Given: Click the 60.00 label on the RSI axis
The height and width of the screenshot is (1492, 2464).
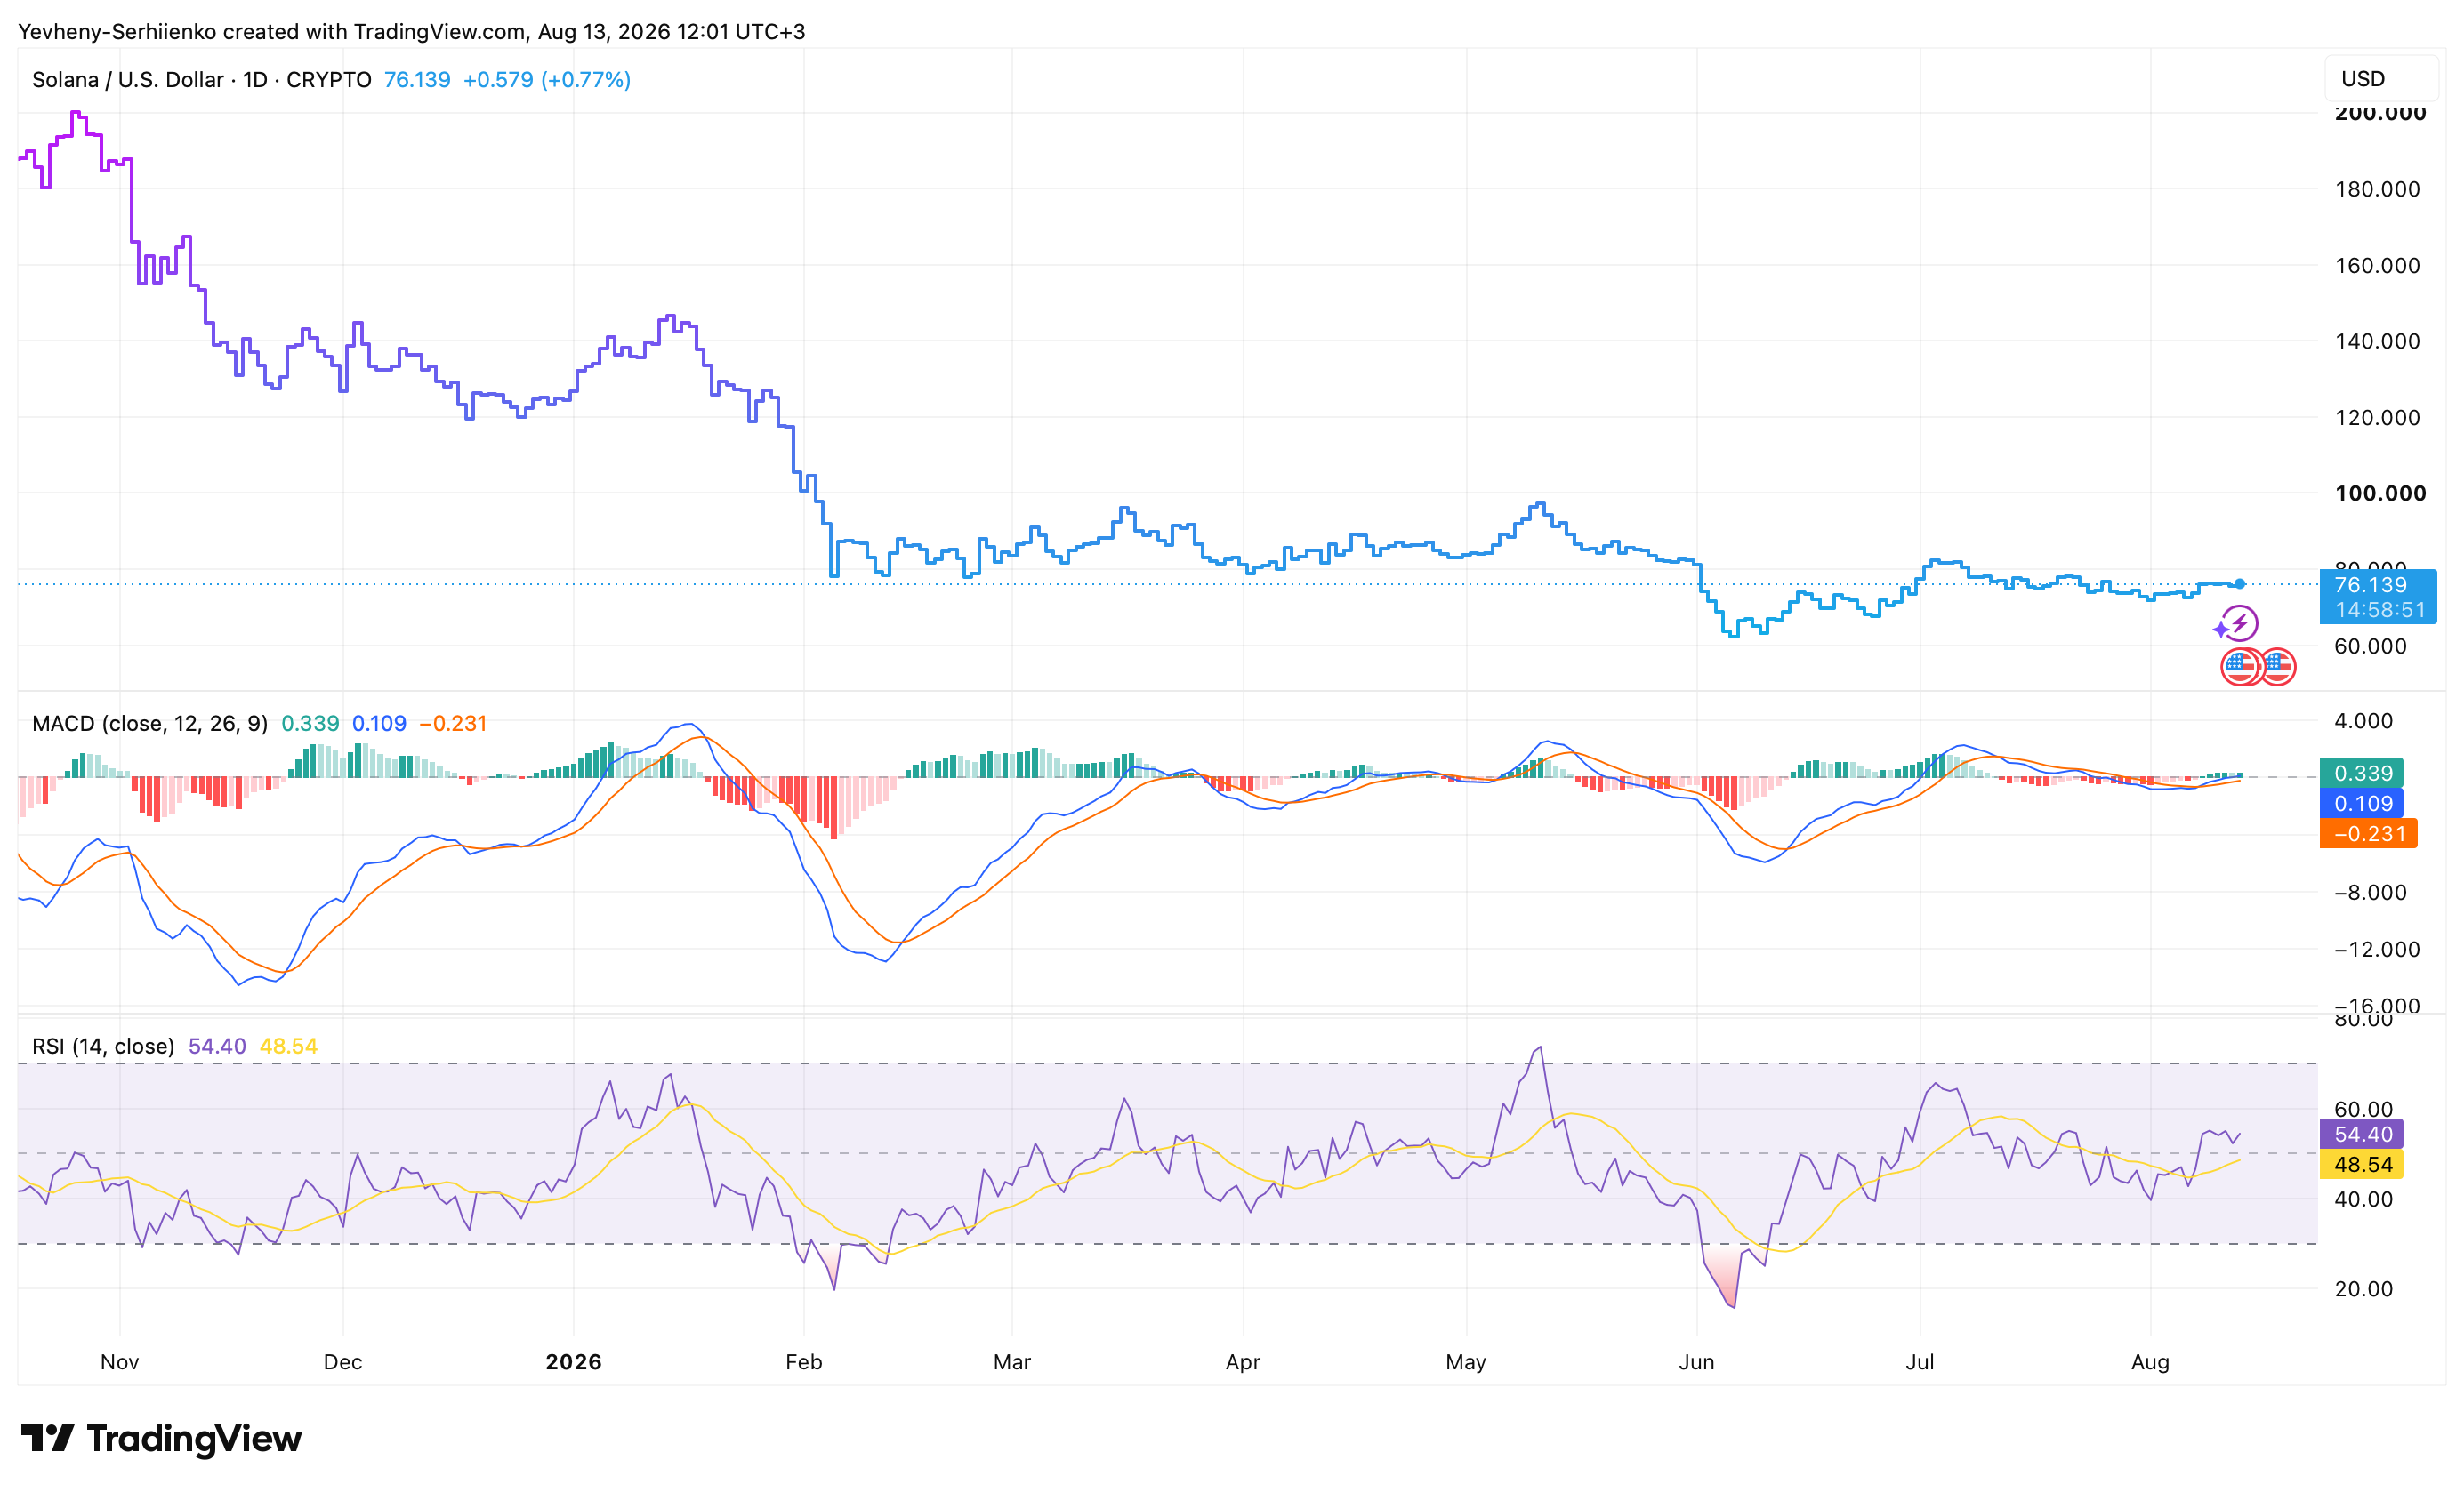Looking at the screenshot, I should 2363,1110.
